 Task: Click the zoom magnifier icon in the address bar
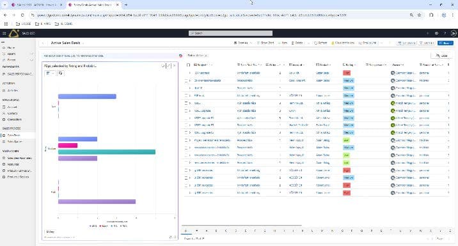411,15
